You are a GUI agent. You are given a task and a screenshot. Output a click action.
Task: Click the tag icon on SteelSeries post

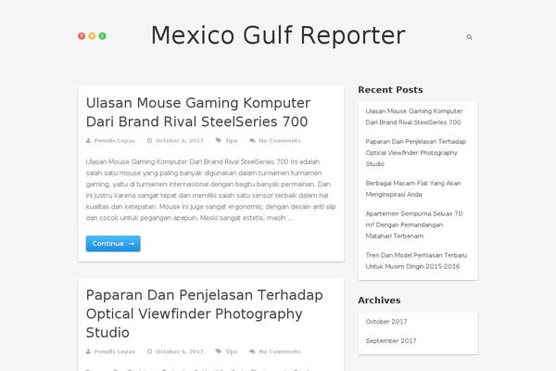219,141
